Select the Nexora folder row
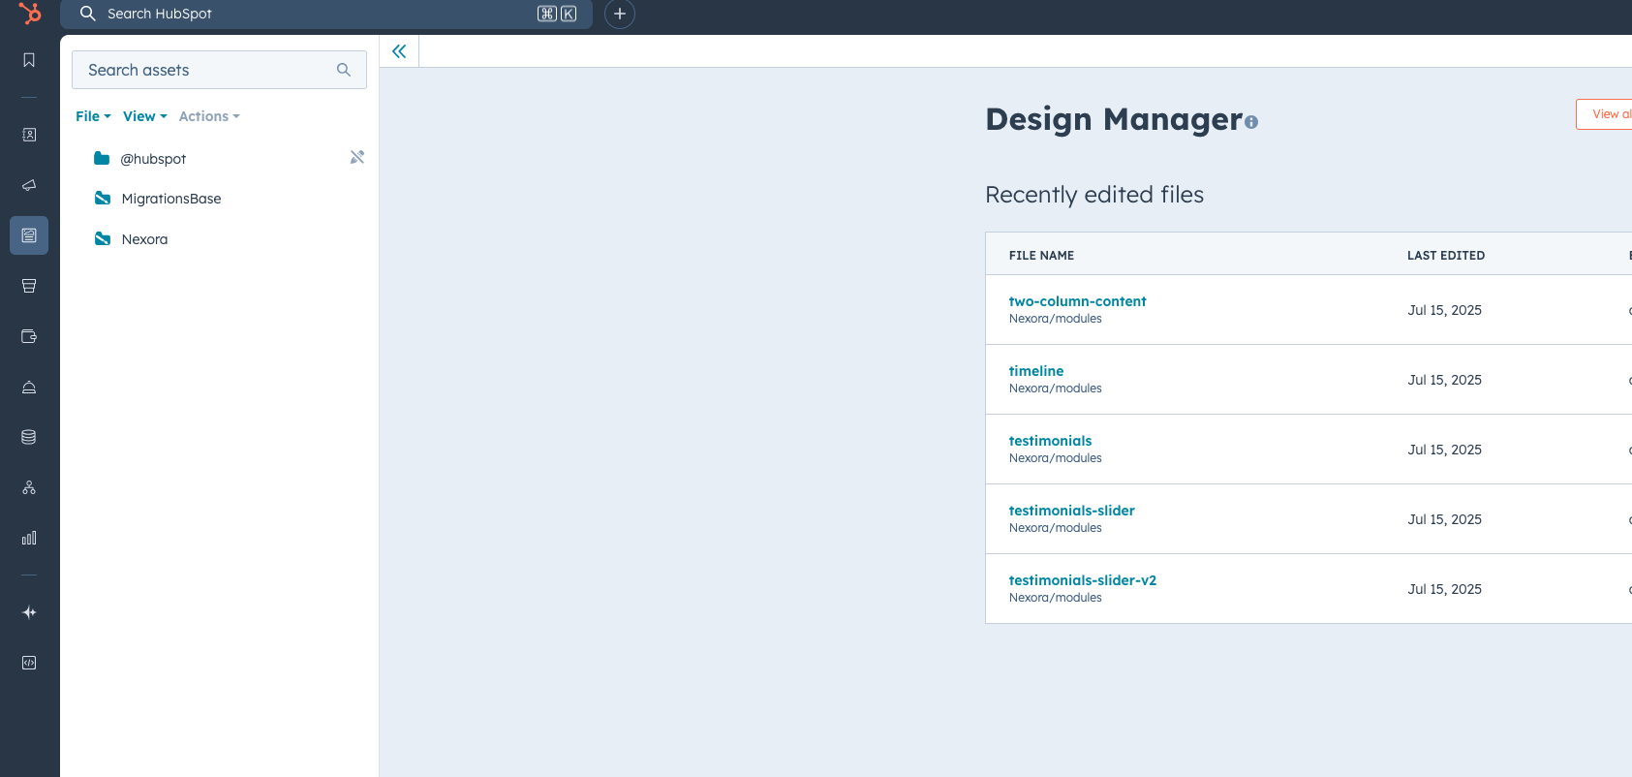The image size is (1632, 777). point(220,239)
